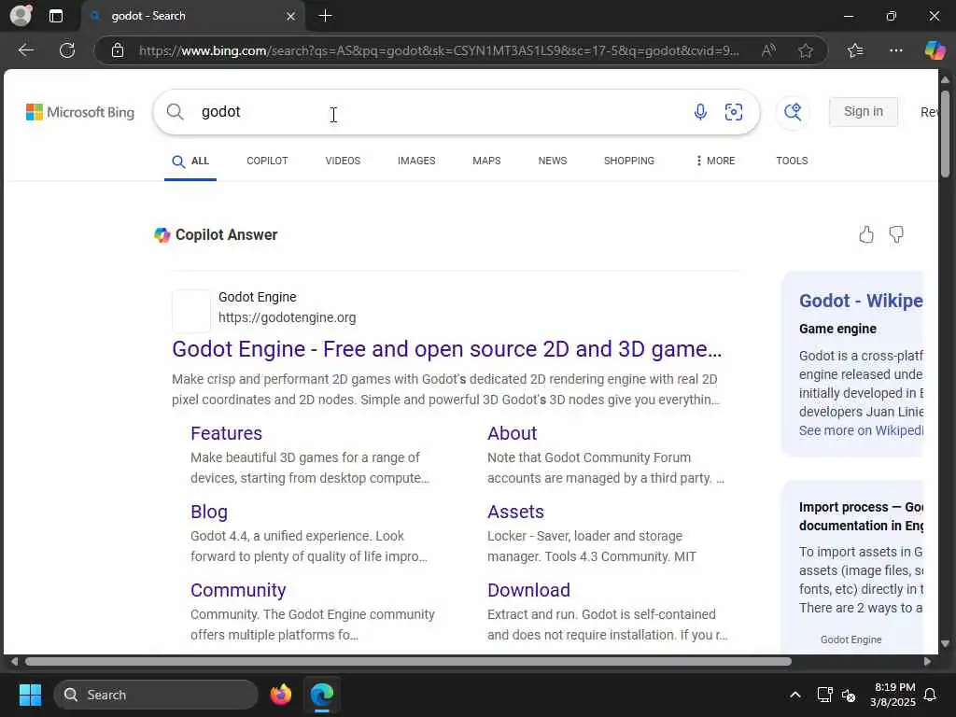Add page to favorites star icon

click(x=806, y=50)
